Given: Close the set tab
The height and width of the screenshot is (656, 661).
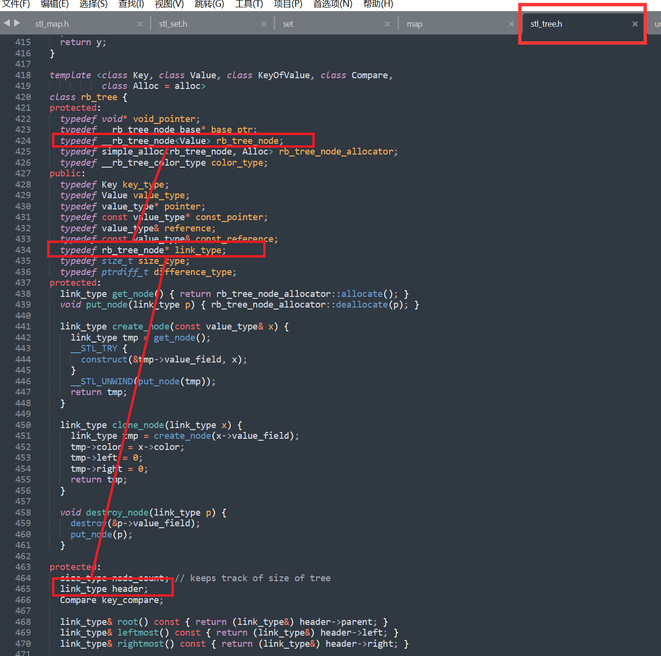Looking at the screenshot, I should (x=387, y=24).
